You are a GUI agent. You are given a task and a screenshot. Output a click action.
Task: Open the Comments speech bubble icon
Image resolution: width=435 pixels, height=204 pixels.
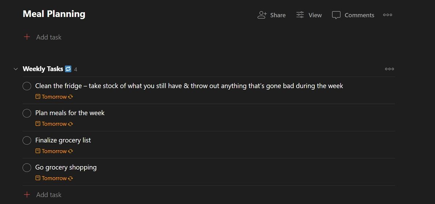tap(336, 15)
